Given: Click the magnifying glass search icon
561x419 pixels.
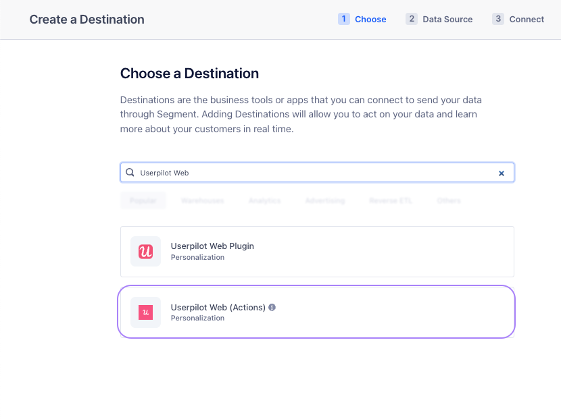Looking at the screenshot, I should click(x=130, y=173).
